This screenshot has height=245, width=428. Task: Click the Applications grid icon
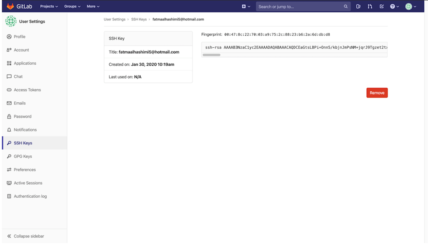[9, 63]
